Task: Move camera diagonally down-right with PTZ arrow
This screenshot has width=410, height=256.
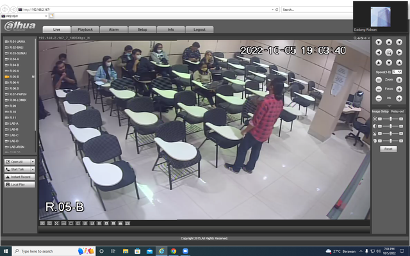Action: coord(399,63)
